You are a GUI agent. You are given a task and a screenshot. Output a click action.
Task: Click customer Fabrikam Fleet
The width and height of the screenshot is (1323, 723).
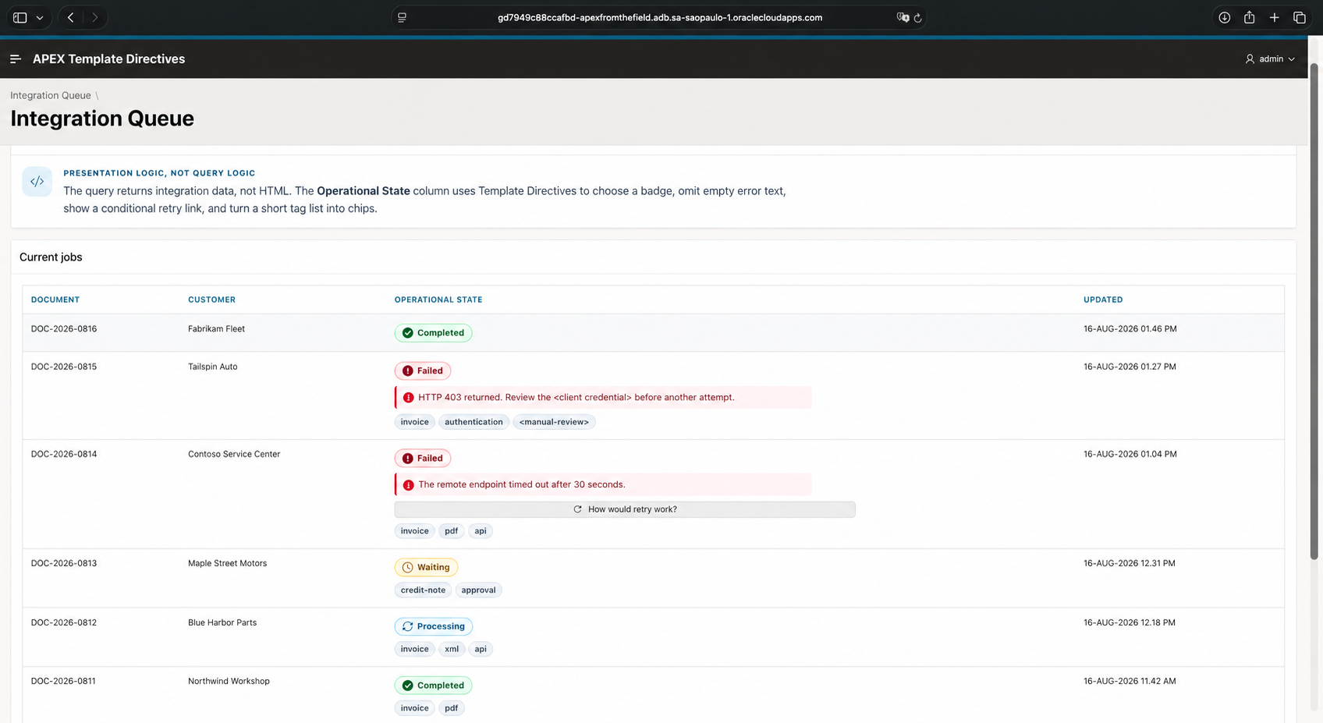[x=216, y=329]
